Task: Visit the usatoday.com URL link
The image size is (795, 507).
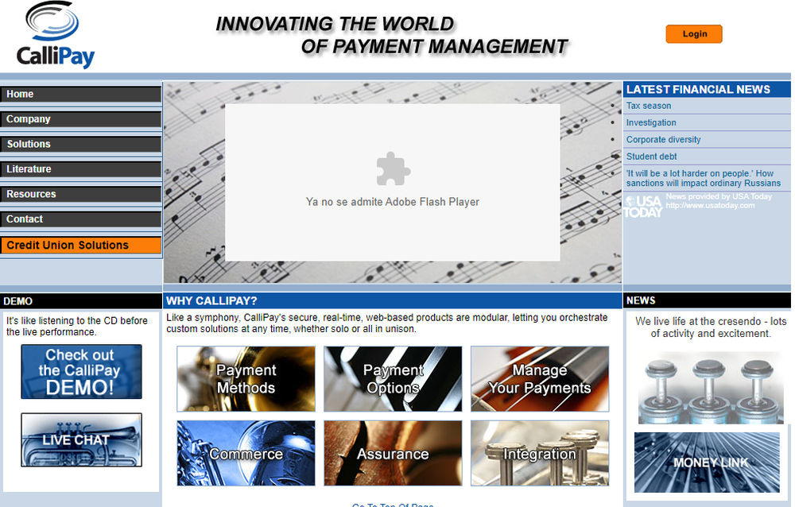Action: [x=710, y=205]
